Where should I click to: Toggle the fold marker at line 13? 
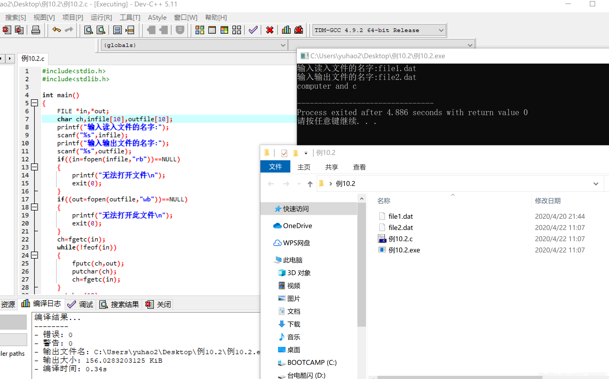[x=34, y=167]
